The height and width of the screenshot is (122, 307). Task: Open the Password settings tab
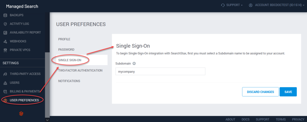click(x=66, y=50)
